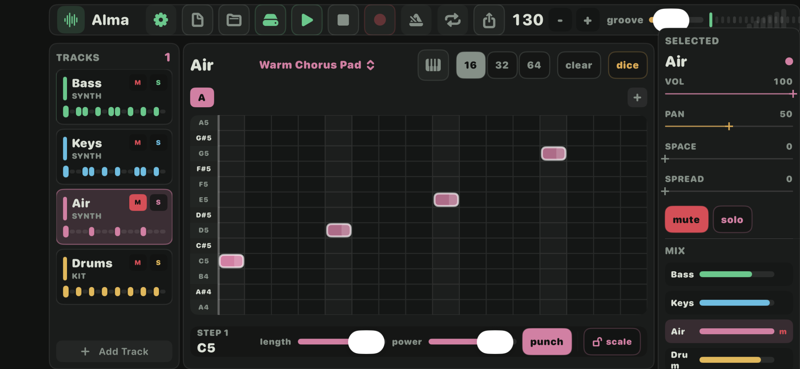Mute the Air track with its M toggle
Screen dimensions: 800x369
coord(138,202)
